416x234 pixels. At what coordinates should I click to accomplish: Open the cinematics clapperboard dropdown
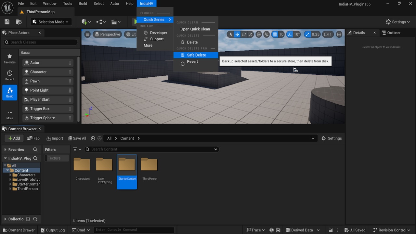click(116, 22)
